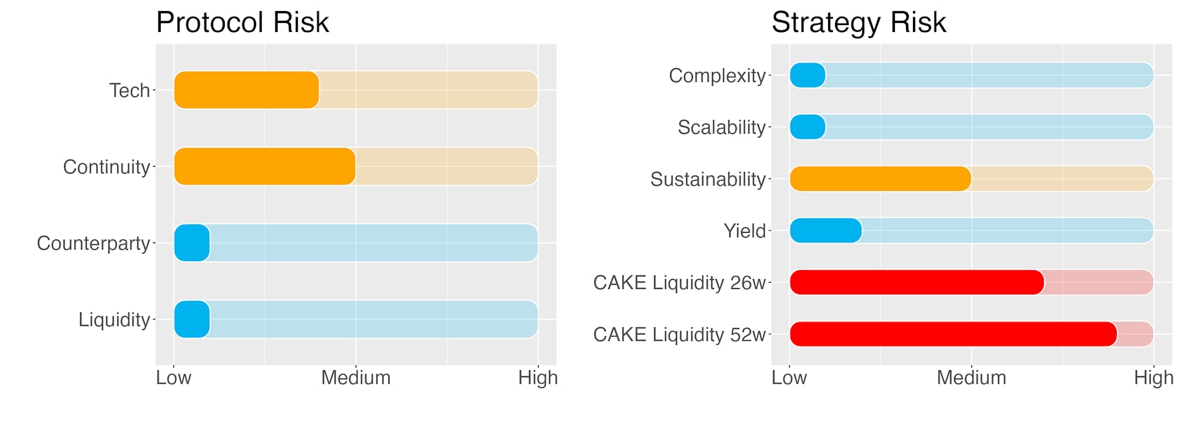Click the Counterparty axis label
This screenshot has width=1183, height=425.
tap(93, 243)
